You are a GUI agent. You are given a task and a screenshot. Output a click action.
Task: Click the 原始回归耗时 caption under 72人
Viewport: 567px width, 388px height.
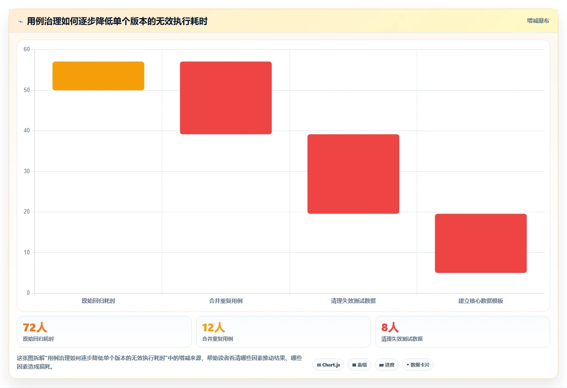pyautogui.click(x=38, y=339)
